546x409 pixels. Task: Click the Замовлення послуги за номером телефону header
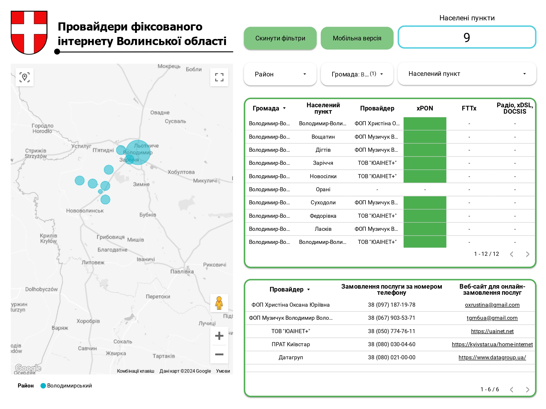click(391, 290)
